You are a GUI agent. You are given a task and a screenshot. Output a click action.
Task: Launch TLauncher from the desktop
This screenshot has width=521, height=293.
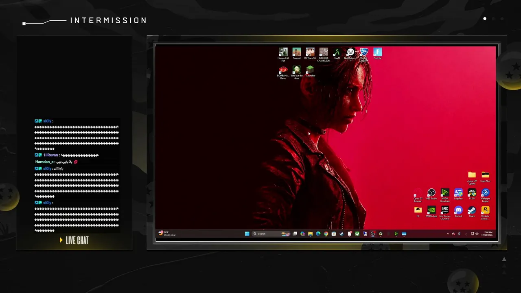click(x=310, y=71)
